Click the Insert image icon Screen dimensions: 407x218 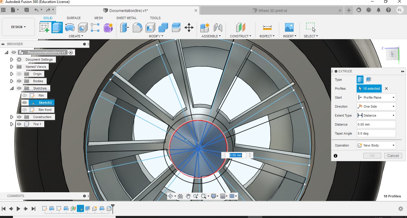coord(289,28)
